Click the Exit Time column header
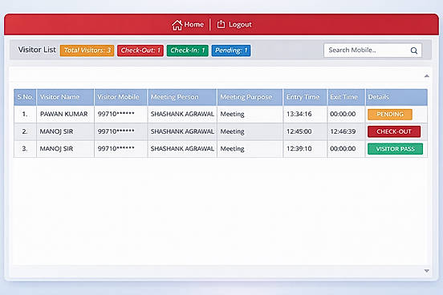The width and height of the screenshot is (443, 295). 346,97
